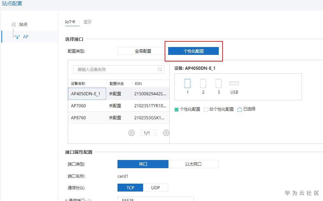323x201 pixels.
Task: Click the AP wireless antenna icon
Action: click(x=17, y=37)
